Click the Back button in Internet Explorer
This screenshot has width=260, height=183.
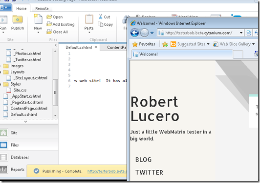(134, 33)
